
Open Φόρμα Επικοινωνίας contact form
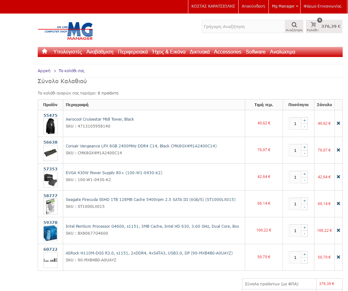(323, 6)
